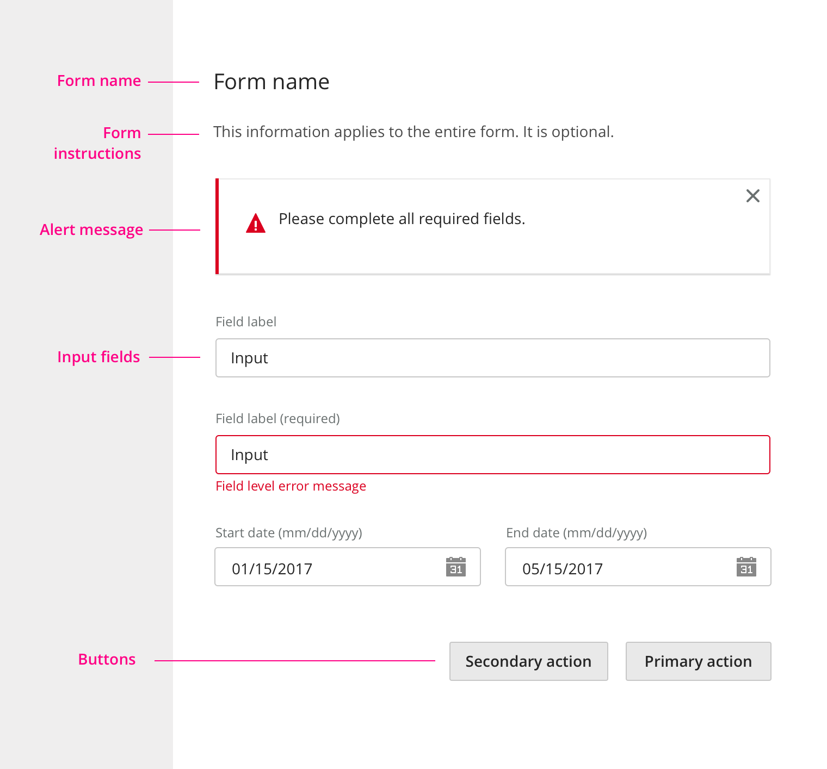Focus the required Input field with red border
The image size is (827, 769).
point(492,455)
